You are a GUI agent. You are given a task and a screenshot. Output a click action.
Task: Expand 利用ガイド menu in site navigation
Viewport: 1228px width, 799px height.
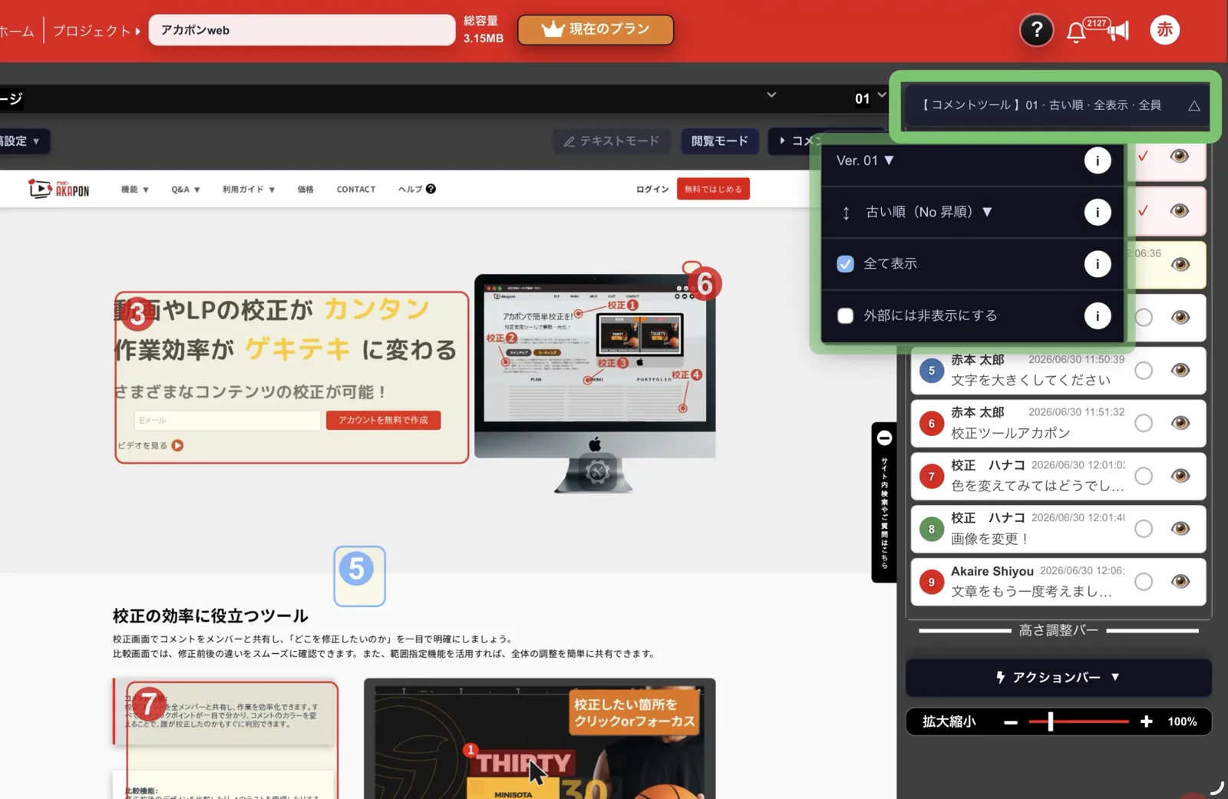[249, 189]
